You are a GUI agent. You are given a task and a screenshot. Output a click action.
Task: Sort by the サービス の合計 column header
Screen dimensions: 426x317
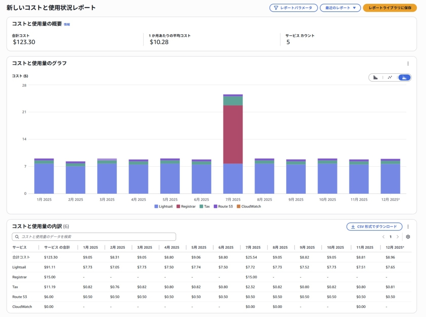pyautogui.click(x=57, y=247)
